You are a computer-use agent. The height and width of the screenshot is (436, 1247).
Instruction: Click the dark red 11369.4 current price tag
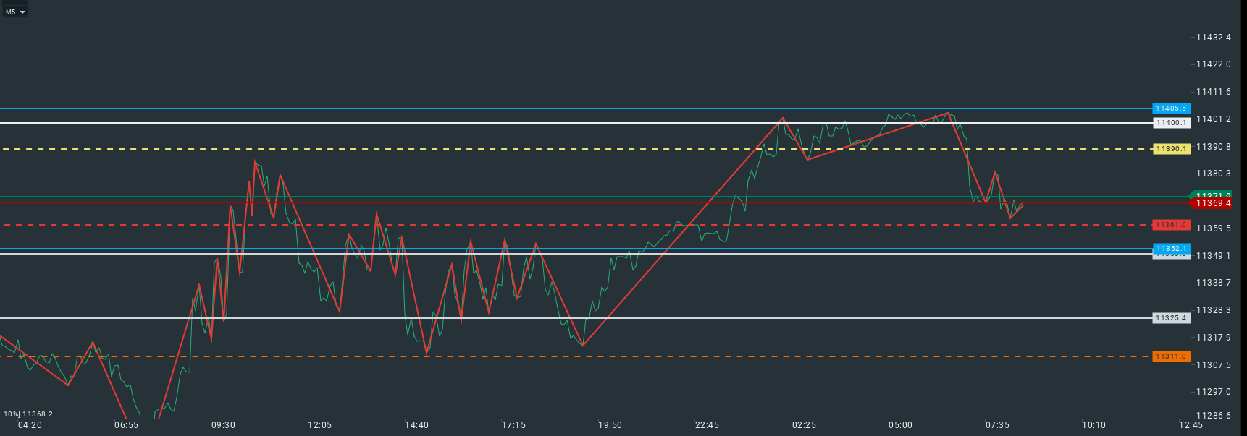pos(1212,203)
